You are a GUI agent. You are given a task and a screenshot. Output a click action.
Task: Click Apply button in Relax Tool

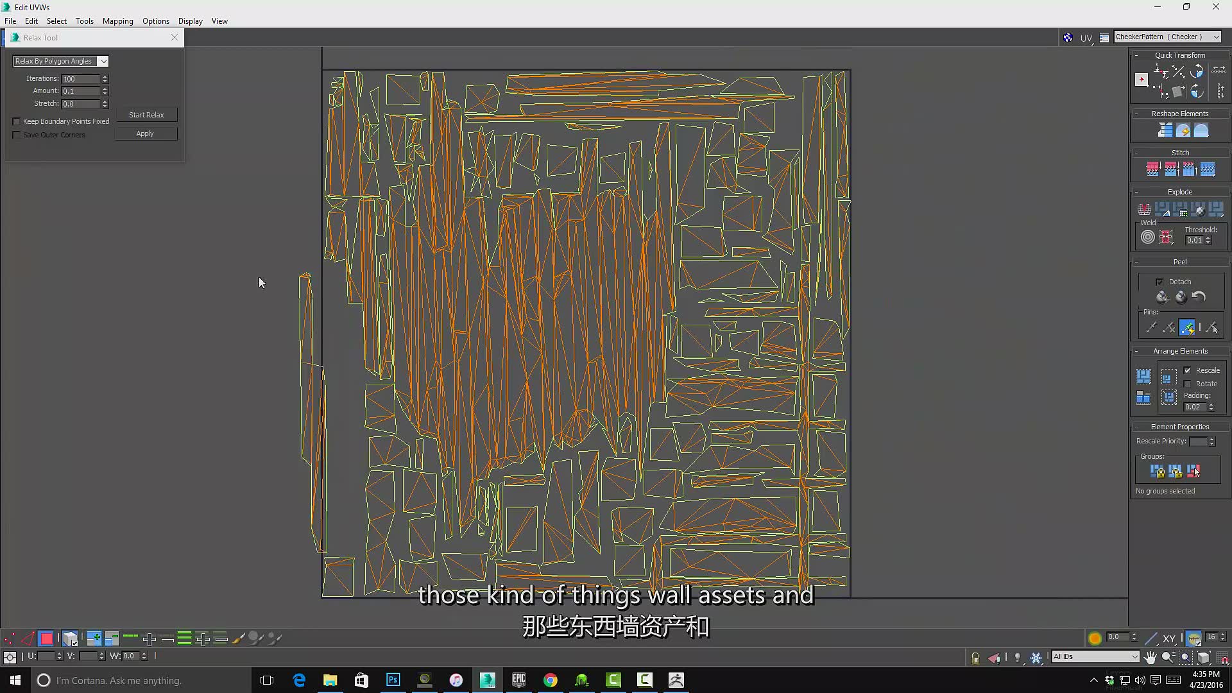(x=145, y=133)
